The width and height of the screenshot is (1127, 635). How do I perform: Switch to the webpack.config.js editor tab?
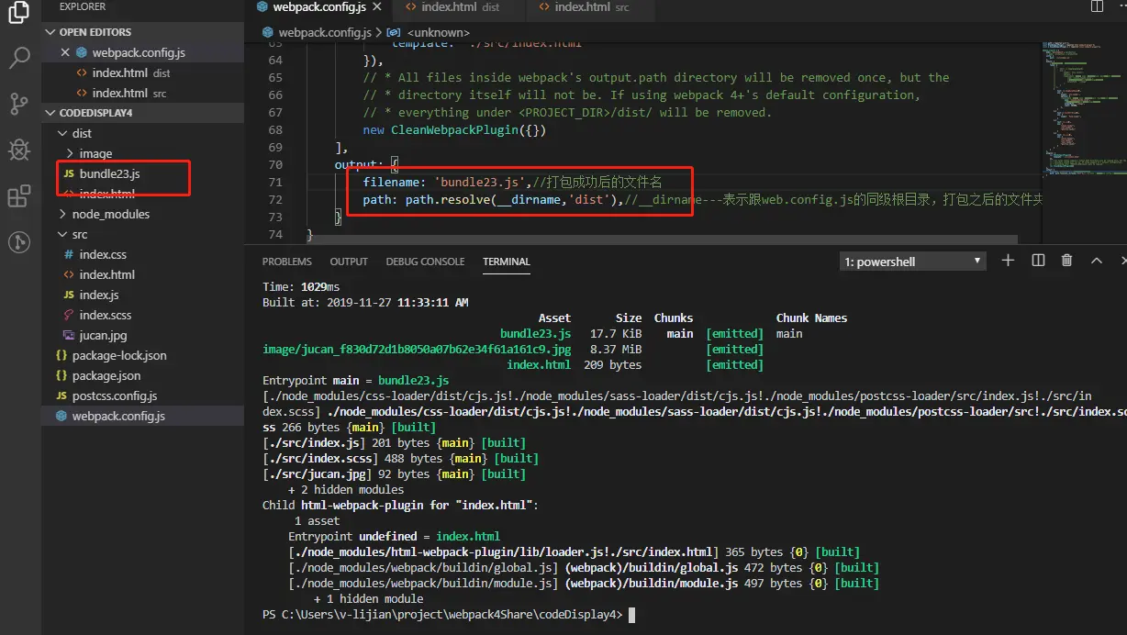click(318, 7)
